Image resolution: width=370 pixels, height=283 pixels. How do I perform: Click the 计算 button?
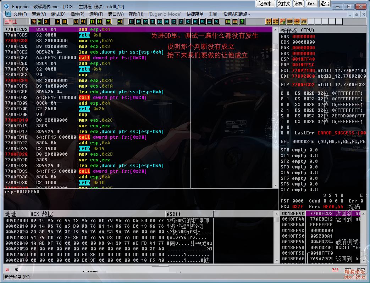298,4
